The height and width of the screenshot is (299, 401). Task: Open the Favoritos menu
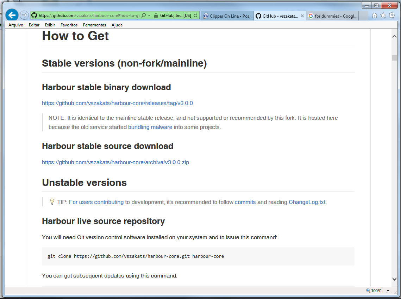click(69, 25)
